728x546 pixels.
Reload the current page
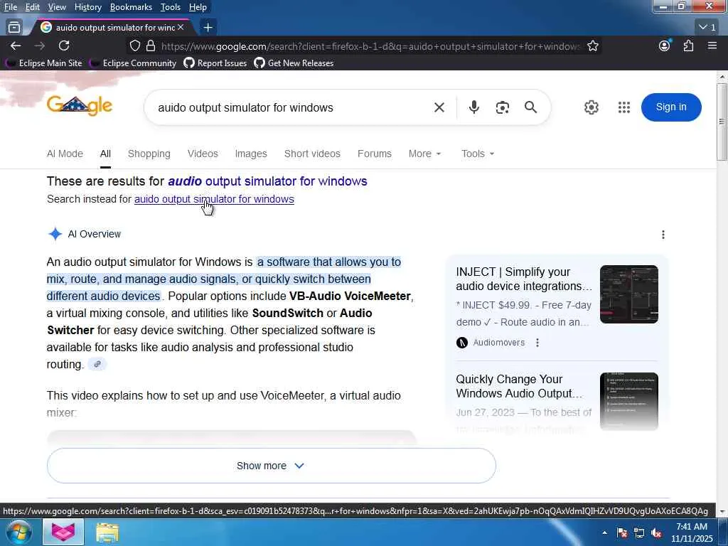coord(64,45)
